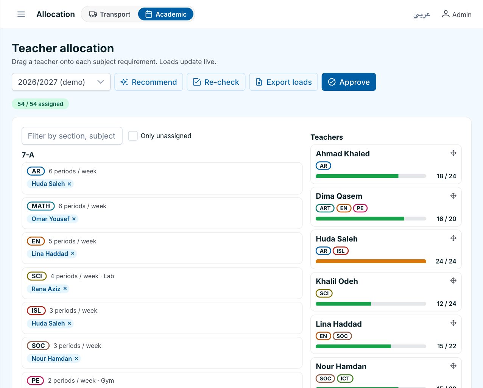Viewport: 483px width, 388px height.
Task: Enable the Only unassigned checkbox
Action: point(133,136)
